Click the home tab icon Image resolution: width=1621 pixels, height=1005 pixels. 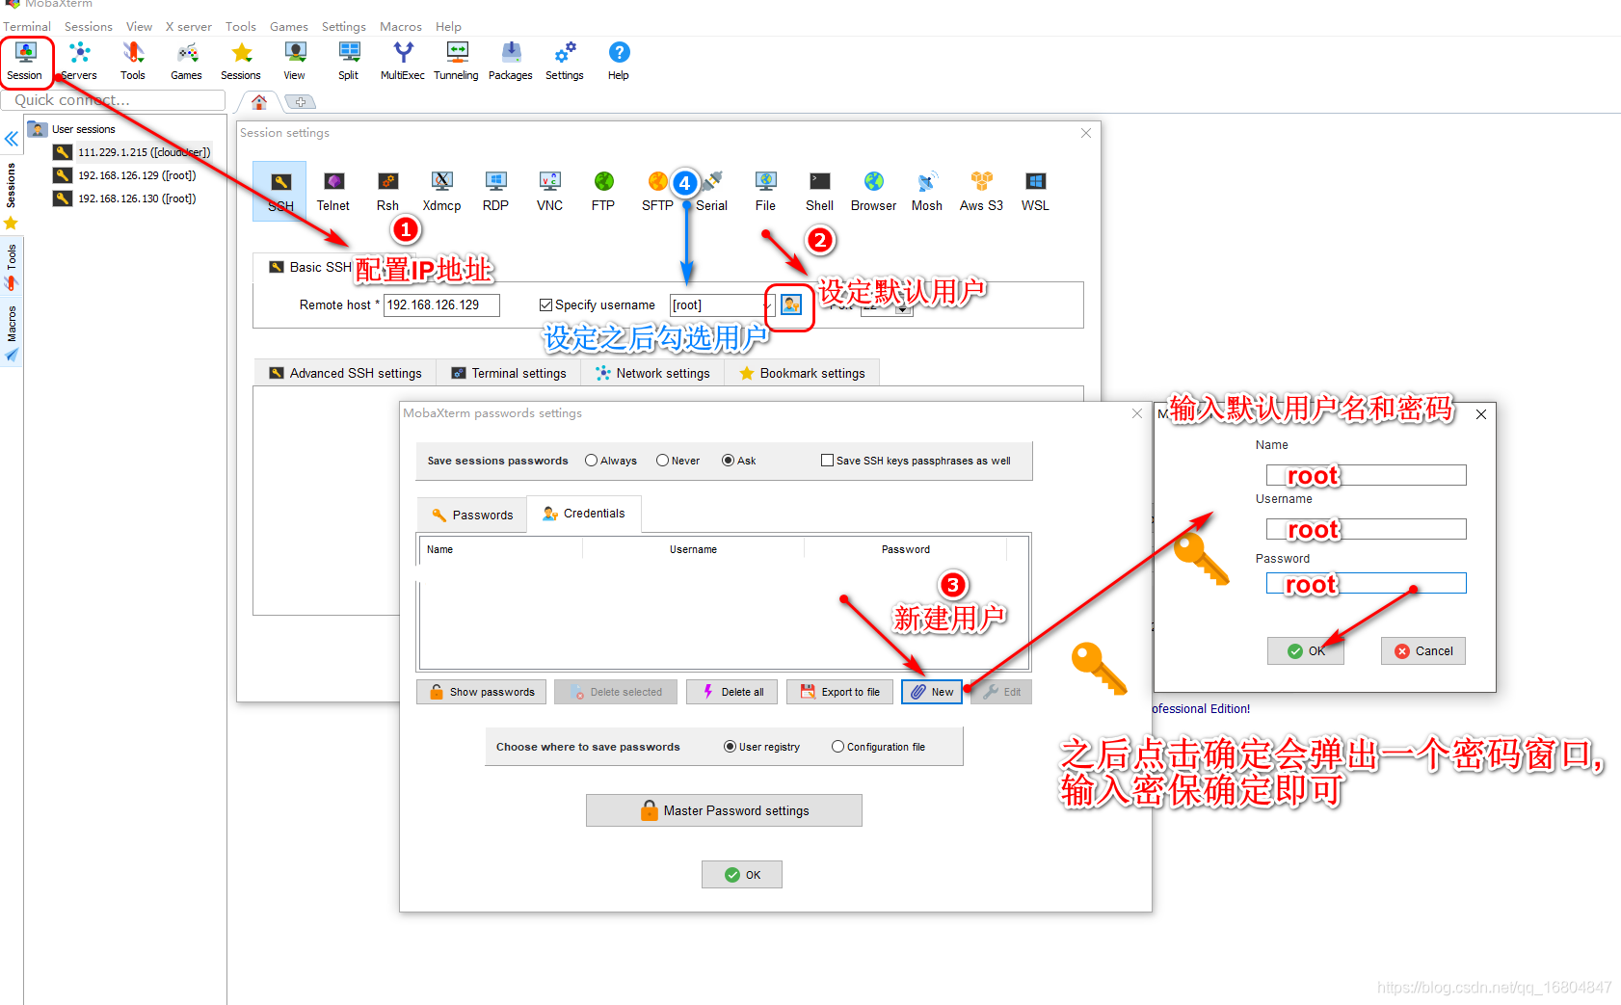point(259,101)
